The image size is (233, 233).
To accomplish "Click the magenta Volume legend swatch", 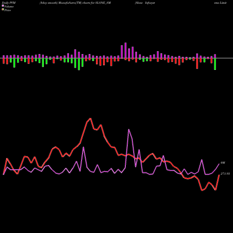I will [x=3, y=6].
